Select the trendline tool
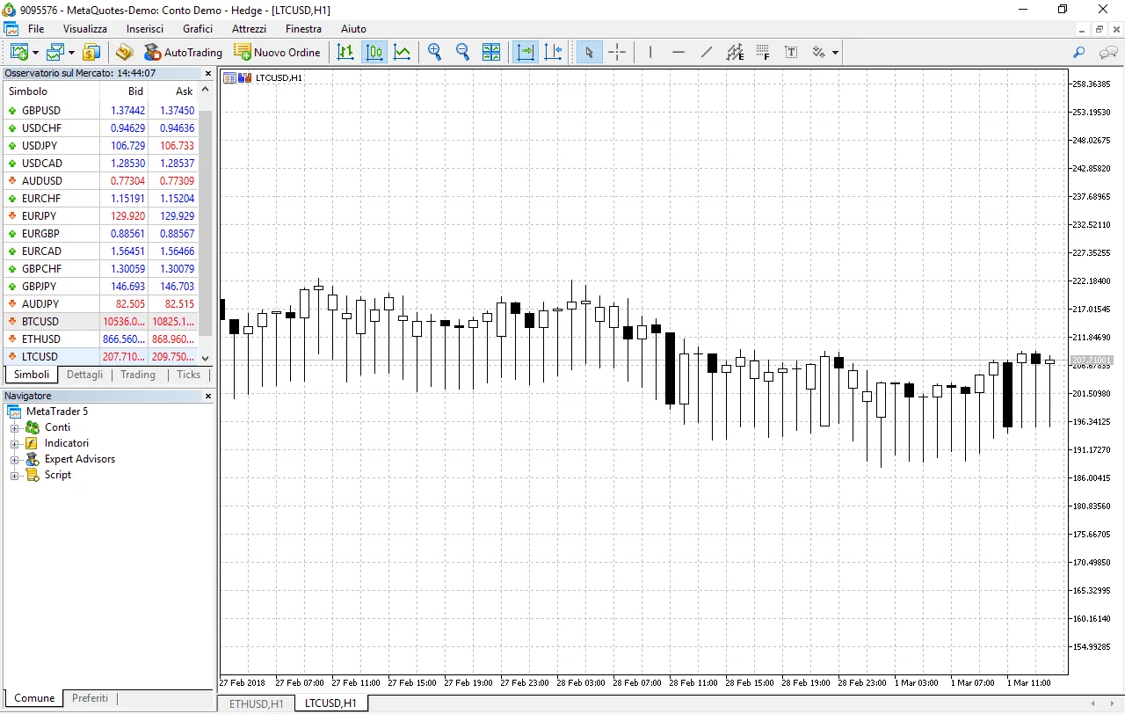This screenshot has width=1125, height=714. [707, 52]
